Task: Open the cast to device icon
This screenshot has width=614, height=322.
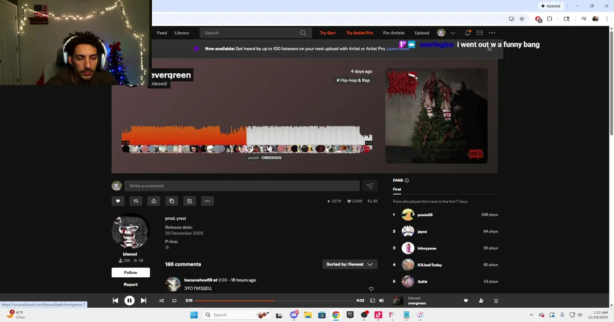Action: (x=372, y=301)
